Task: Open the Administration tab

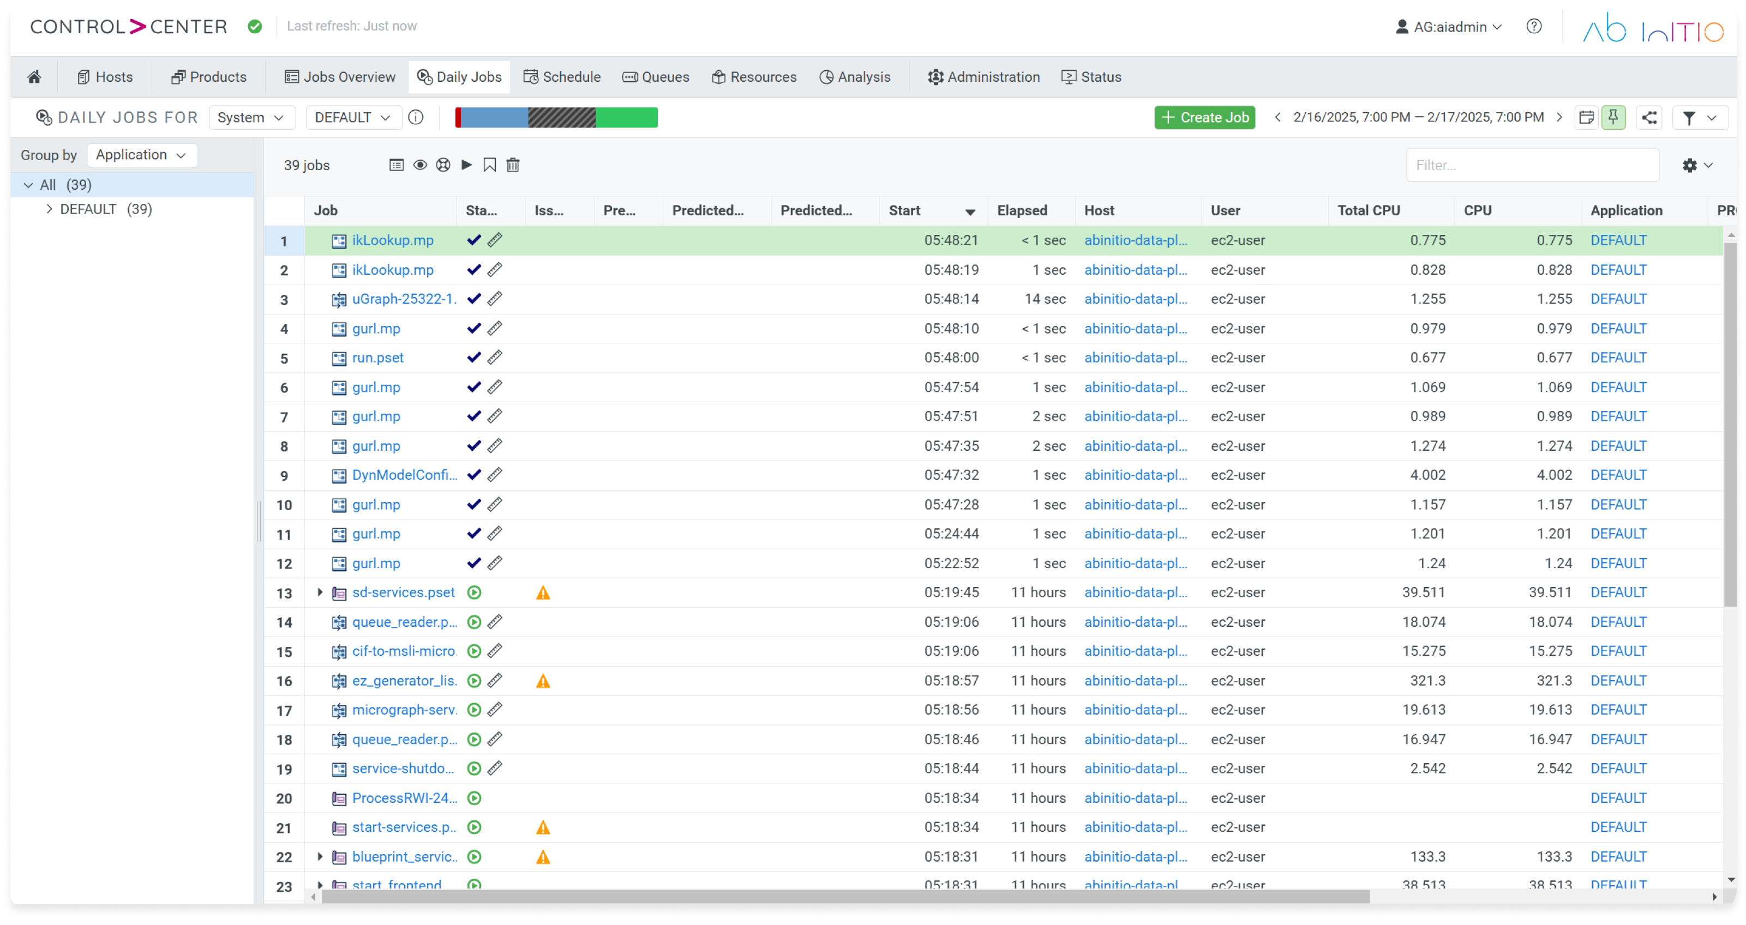Action: 983,76
